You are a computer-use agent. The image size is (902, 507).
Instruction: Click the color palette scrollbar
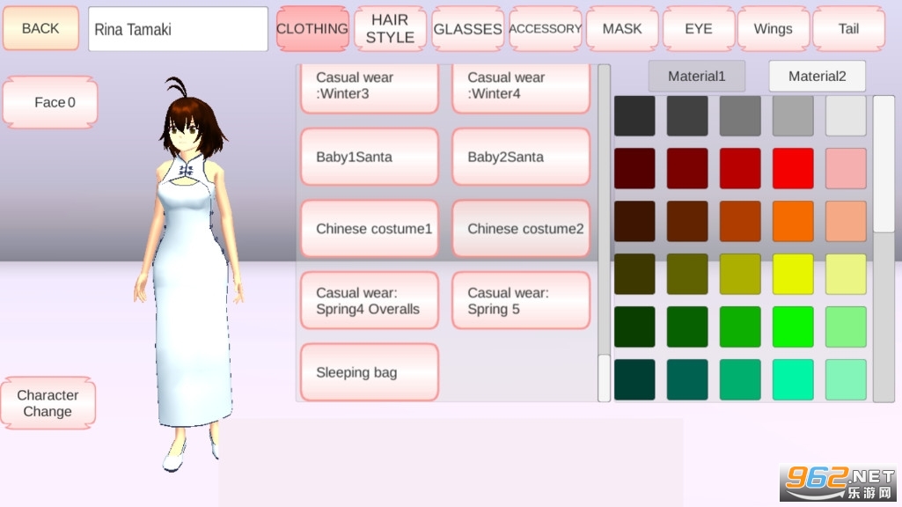[883, 246]
